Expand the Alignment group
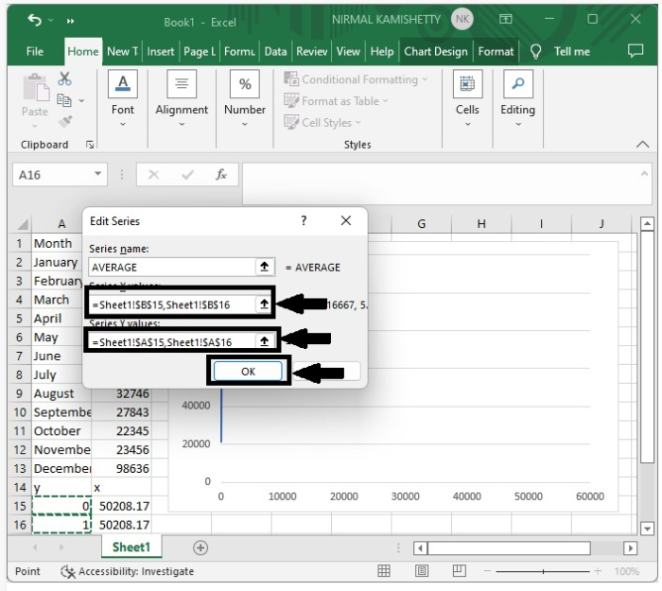Screen dimensions: 662x591 [182, 98]
